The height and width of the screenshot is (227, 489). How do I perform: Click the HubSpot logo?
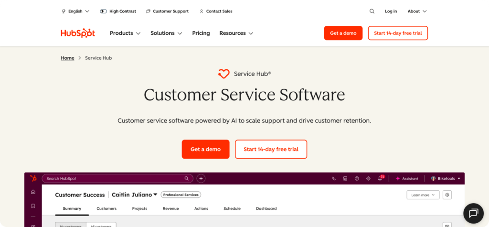(78, 33)
